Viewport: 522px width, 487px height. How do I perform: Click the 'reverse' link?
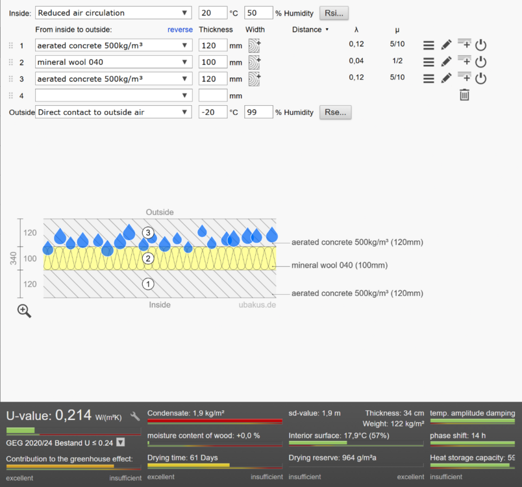click(x=180, y=29)
